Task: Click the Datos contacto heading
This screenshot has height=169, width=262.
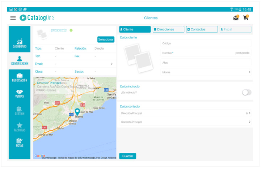Action: coord(130,106)
